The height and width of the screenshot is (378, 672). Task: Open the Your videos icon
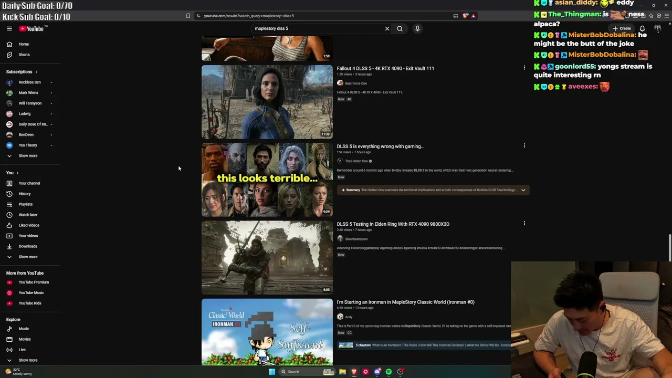click(x=9, y=236)
